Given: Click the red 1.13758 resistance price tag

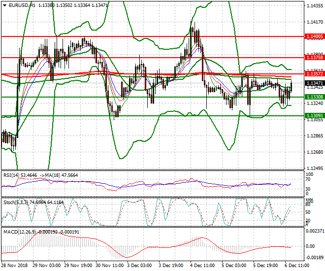Looking at the screenshot, I should point(314,58).
